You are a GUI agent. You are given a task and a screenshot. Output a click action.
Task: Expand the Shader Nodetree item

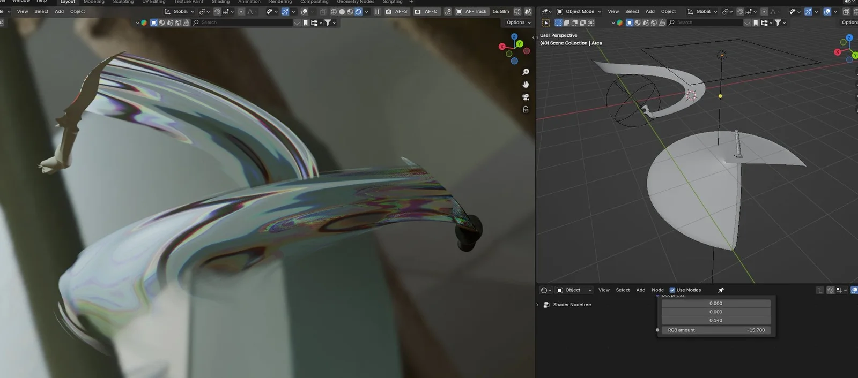click(538, 305)
